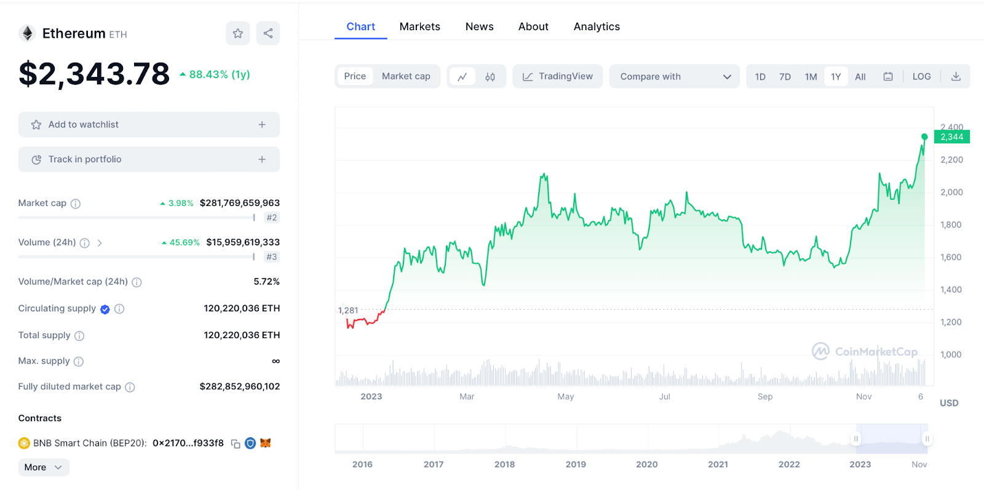Open the News tab
This screenshot has height=490, width=984.
point(480,26)
